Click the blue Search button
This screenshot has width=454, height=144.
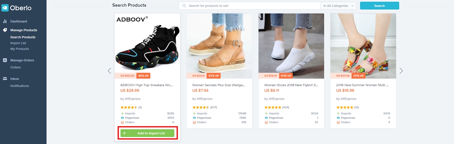point(379,6)
